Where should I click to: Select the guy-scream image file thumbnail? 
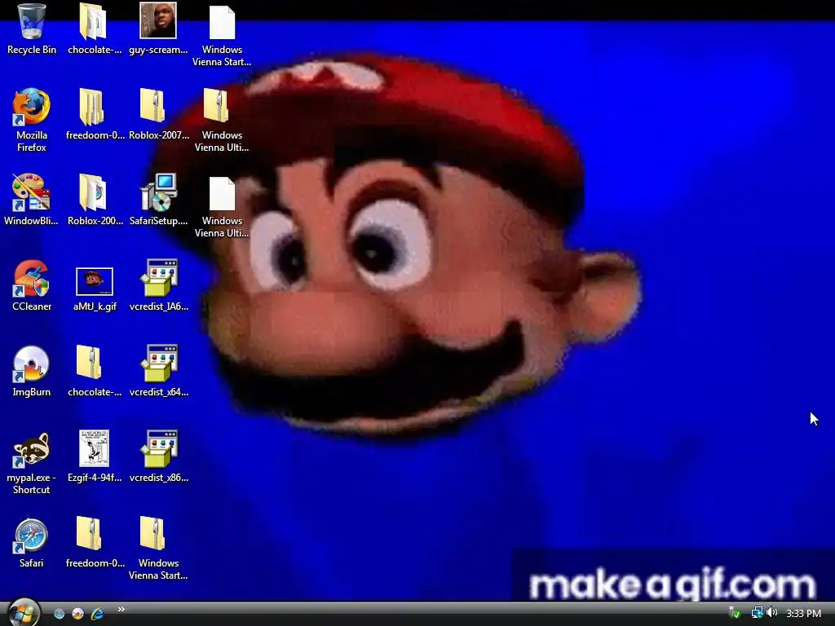[x=158, y=20]
